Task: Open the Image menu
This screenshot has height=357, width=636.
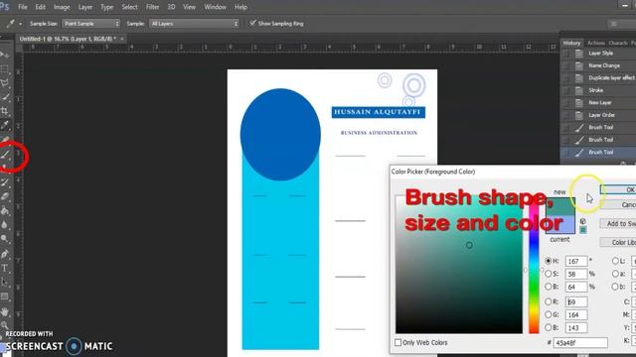Action: pos(62,7)
